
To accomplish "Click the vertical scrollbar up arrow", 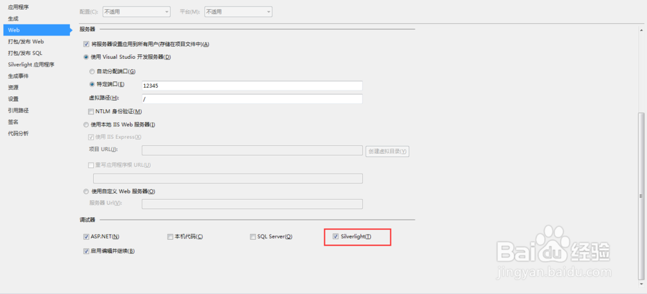I will point(641,32).
